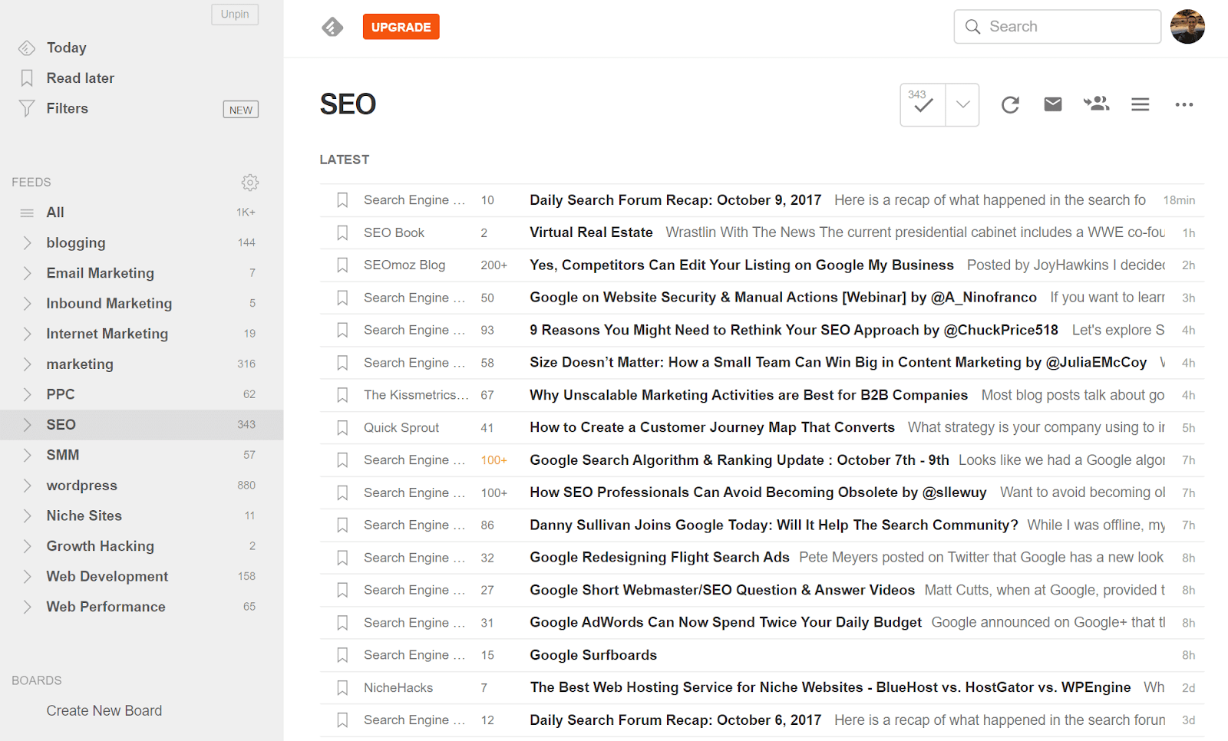Expand the SMM category chevron
This screenshot has height=741, width=1228.
coord(27,455)
